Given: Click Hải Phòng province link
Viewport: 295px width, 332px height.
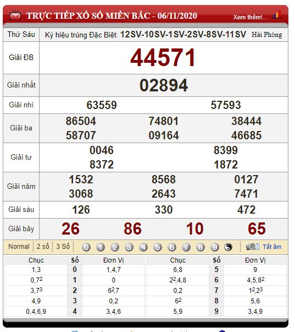Looking at the screenshot, I should pyautogui.click(x=266, y=35).
